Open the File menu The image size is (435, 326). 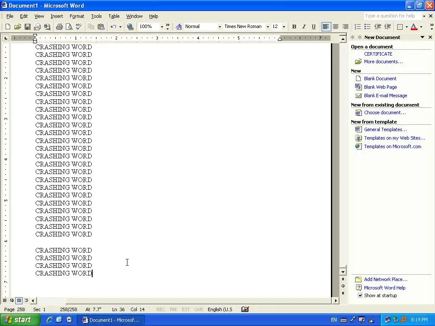(x=10, y=16)
